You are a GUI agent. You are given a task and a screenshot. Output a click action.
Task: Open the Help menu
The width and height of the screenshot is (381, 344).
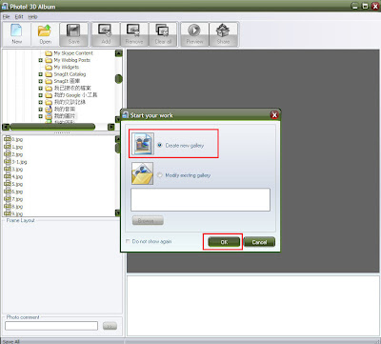coord(32,16)
